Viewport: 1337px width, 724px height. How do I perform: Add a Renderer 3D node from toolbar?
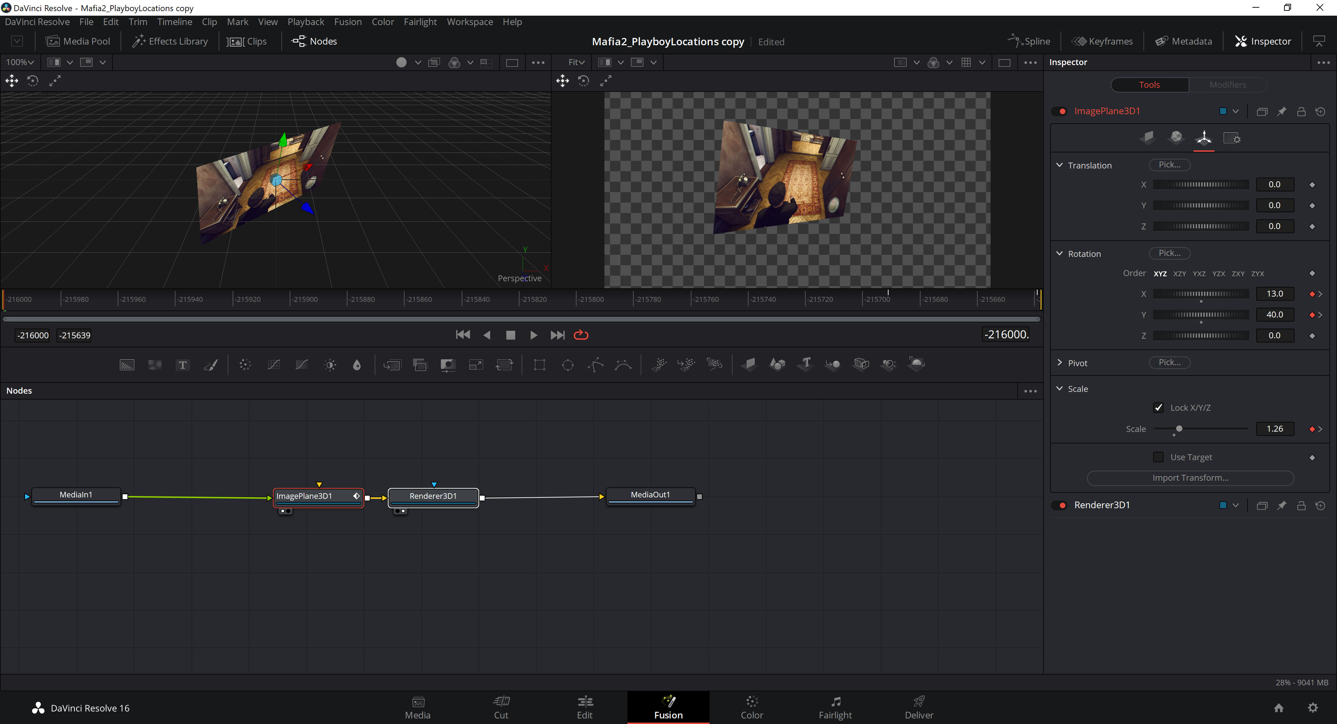click(917, 364)
